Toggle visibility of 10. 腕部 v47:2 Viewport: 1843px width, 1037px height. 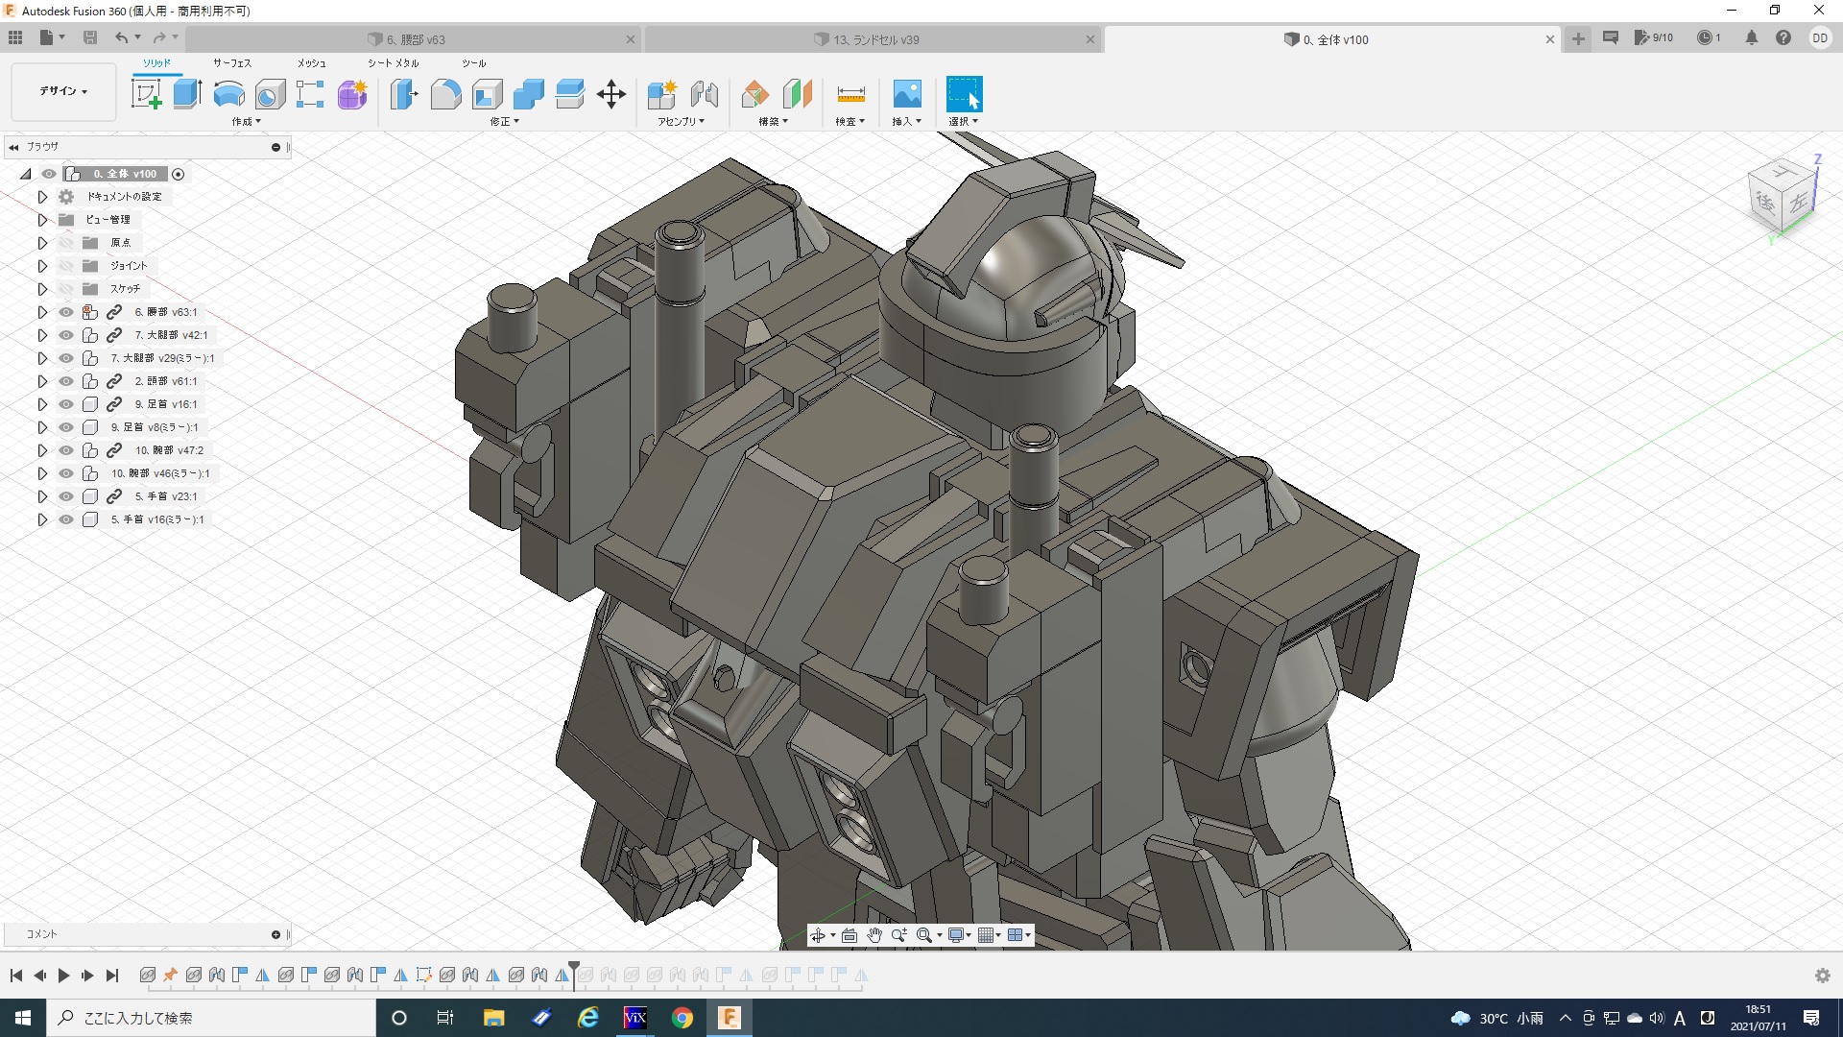[66, 450]
